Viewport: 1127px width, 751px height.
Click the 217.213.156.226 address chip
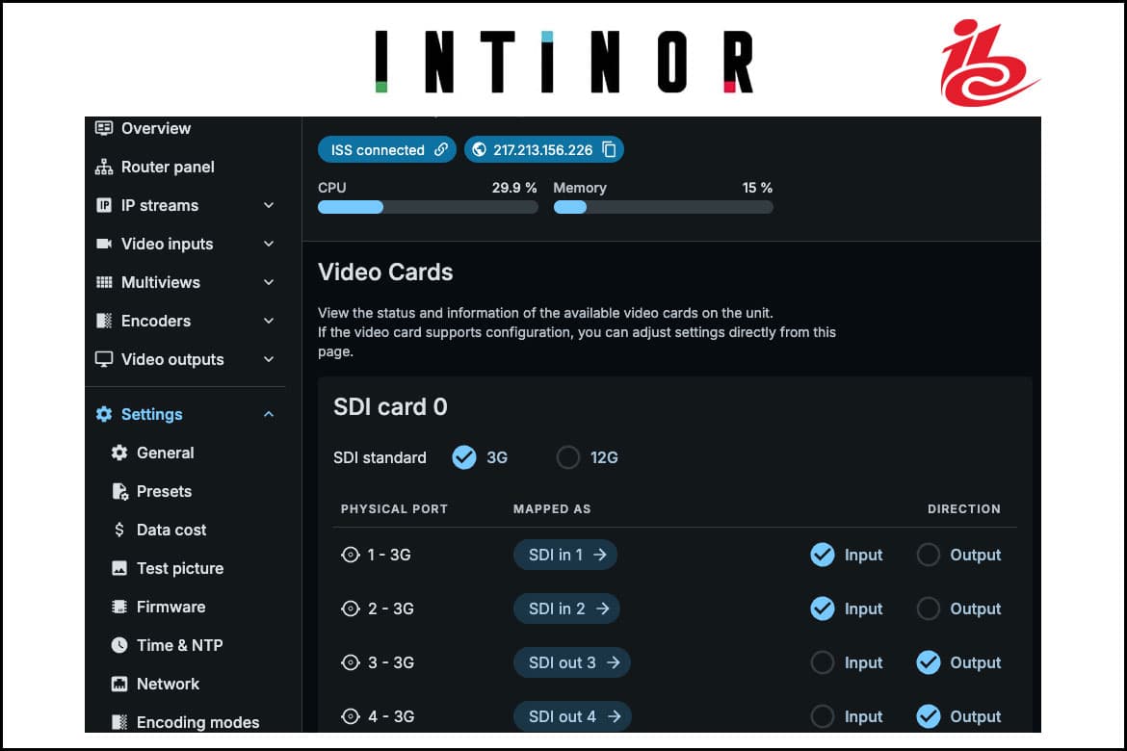(543, 149)
